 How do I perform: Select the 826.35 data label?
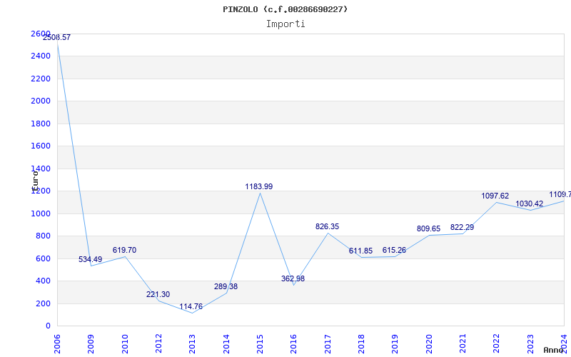327,226
